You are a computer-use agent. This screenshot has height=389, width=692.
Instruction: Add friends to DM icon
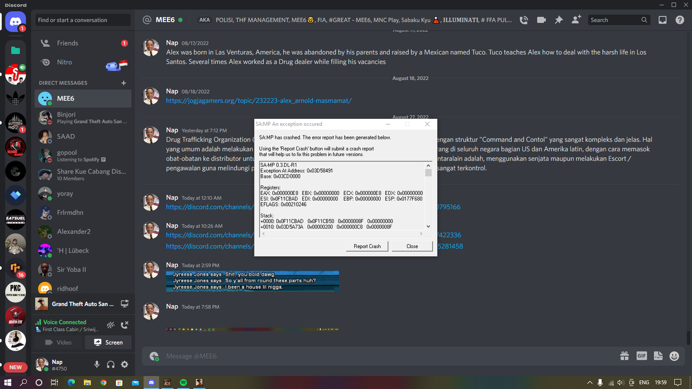click(576, 20)
